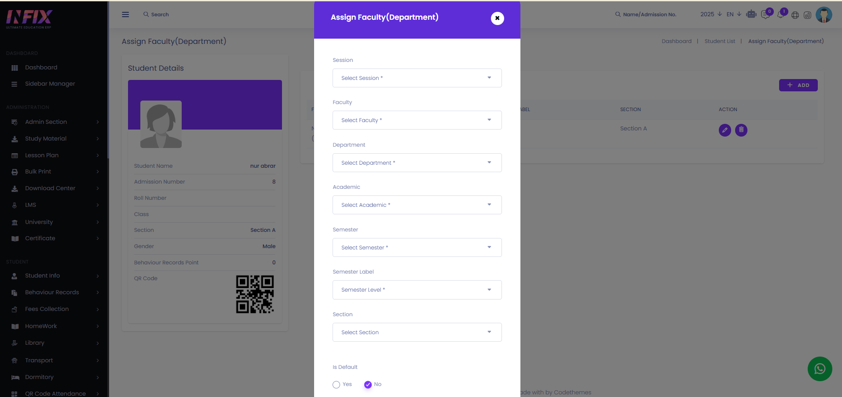Expand the Certificate sidebar menu

tap(55, 238)
